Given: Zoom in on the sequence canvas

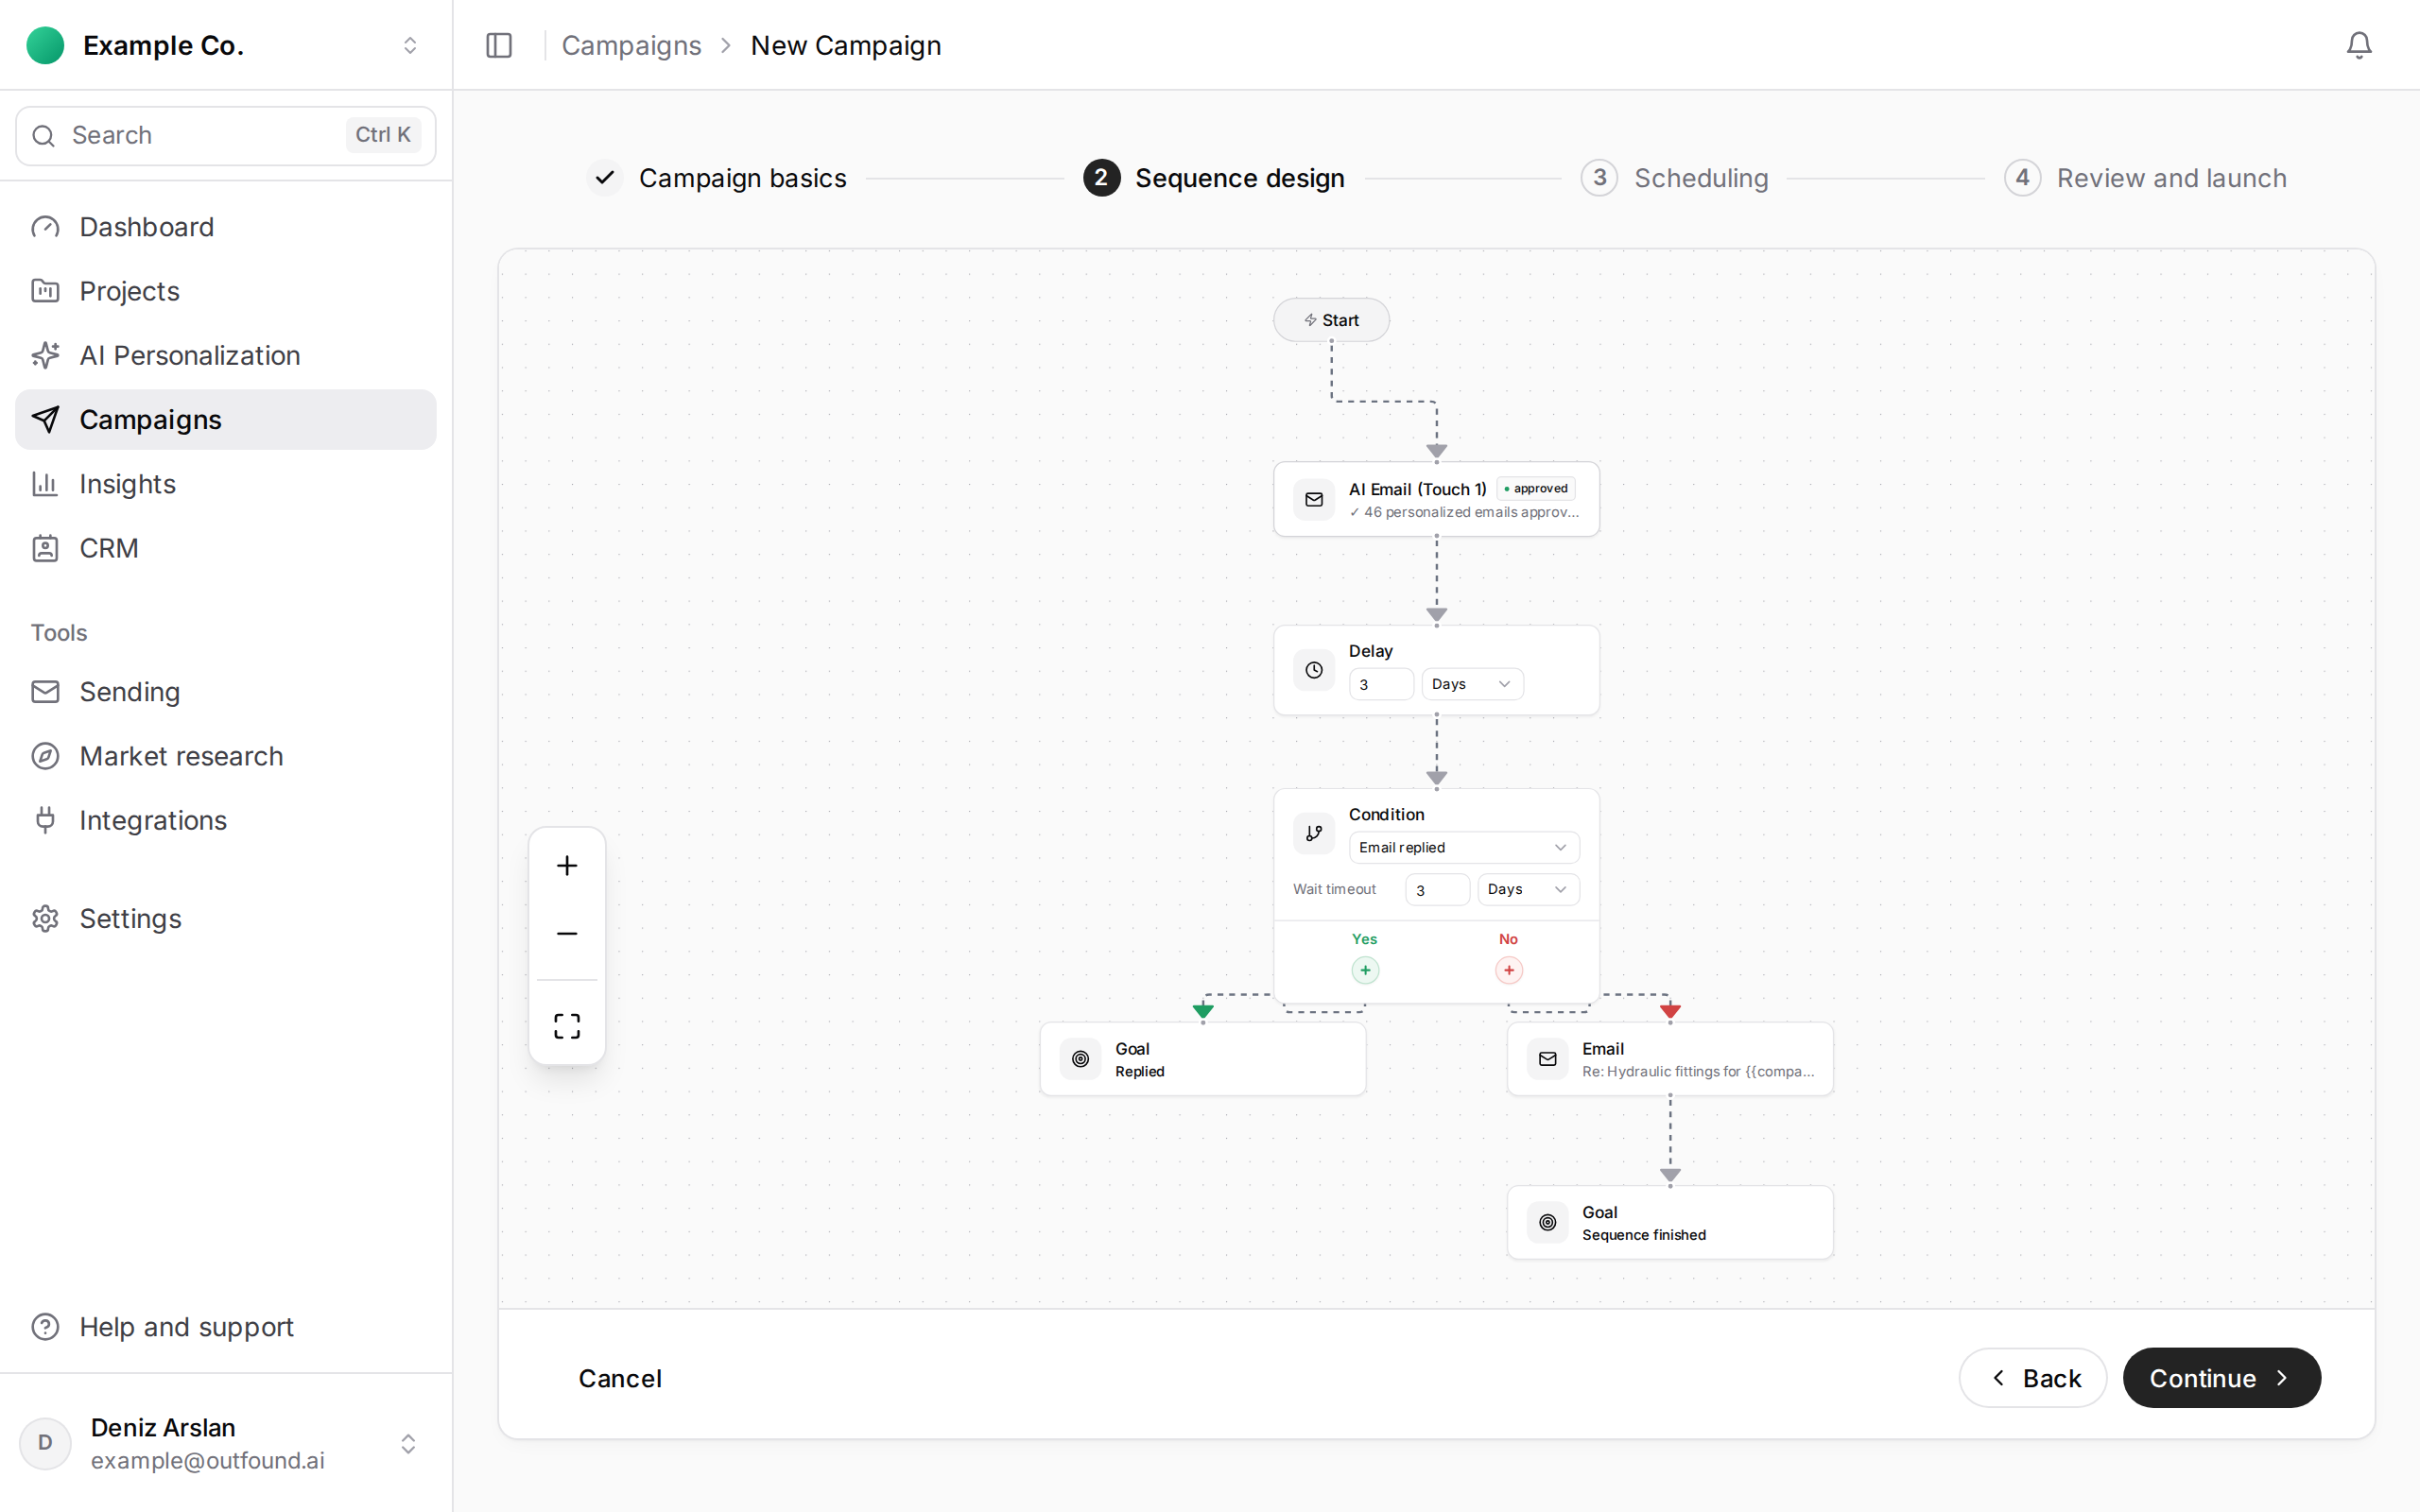Looking at the screenshot, I should pos(567,866).
